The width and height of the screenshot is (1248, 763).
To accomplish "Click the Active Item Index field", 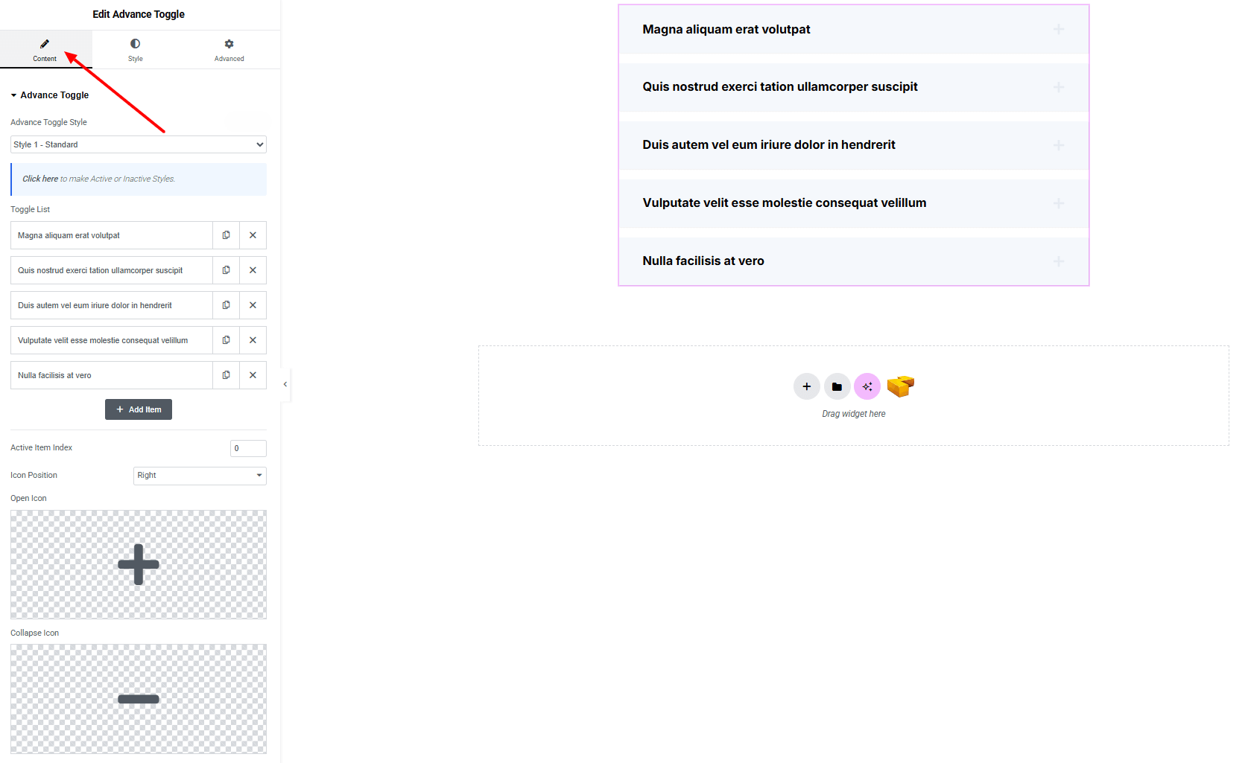I will click(247, 448).
